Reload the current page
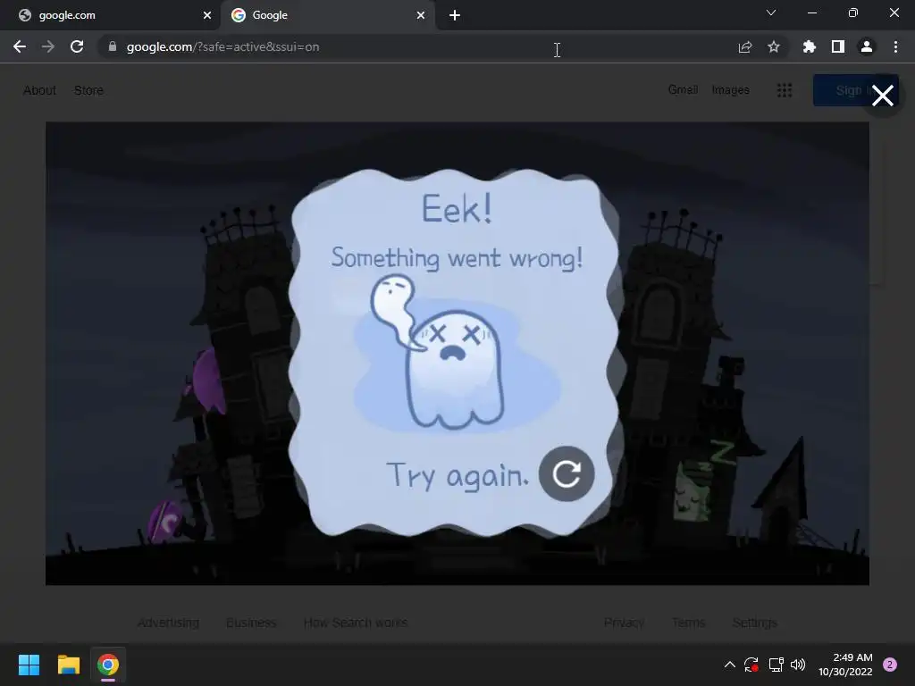 pos(77,46)
